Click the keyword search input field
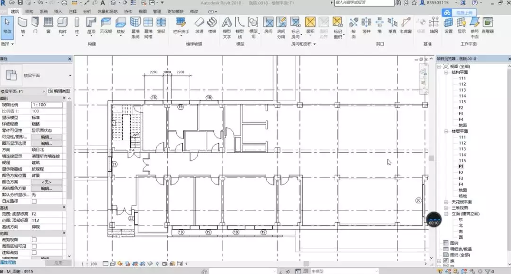Image resolution: width=511 pixels, height=274 pixels. pos(364,2)
